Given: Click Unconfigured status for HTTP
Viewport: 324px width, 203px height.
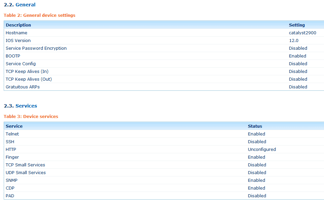Looking at the screenshot, I should point(262,150).
